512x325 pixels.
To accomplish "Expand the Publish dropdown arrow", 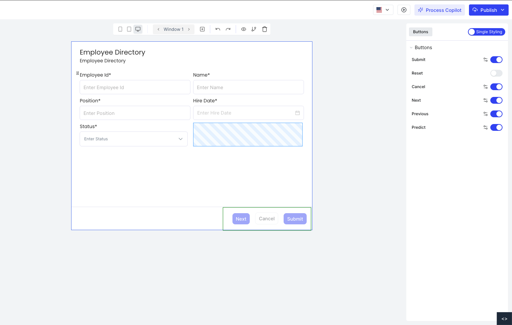I will (x=503, y=10).
